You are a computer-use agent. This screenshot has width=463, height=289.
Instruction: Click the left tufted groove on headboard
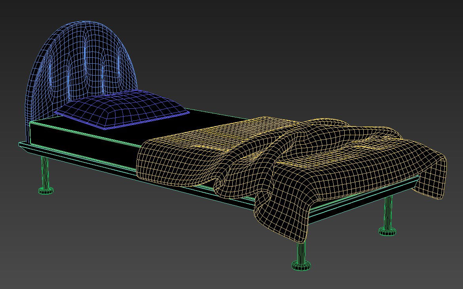pos(69,75)
